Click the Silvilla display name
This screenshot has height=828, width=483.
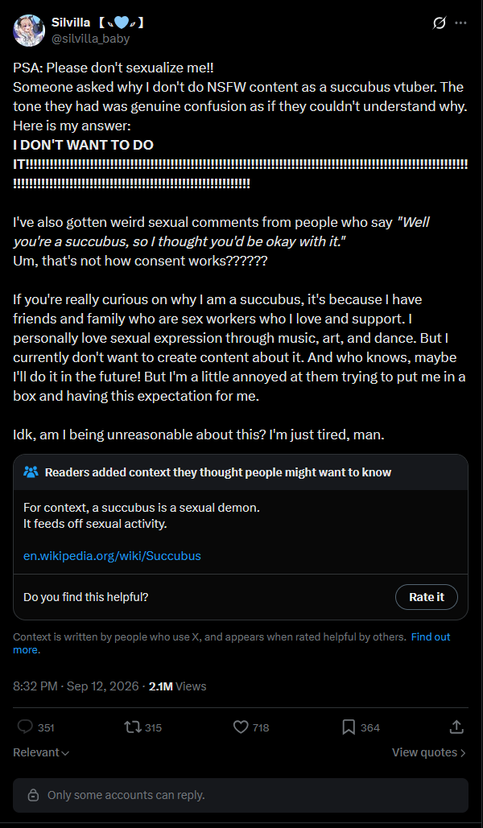pyautogui.click(x=72, y=23)
